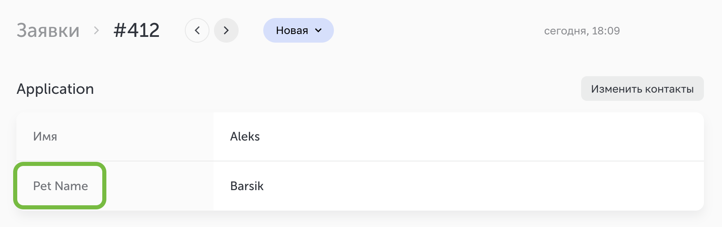Click the breadcrumb separator chevron after Заявки
Image resolution: width=722 pixels, height=227 pixels.
[x=97, y=30]
